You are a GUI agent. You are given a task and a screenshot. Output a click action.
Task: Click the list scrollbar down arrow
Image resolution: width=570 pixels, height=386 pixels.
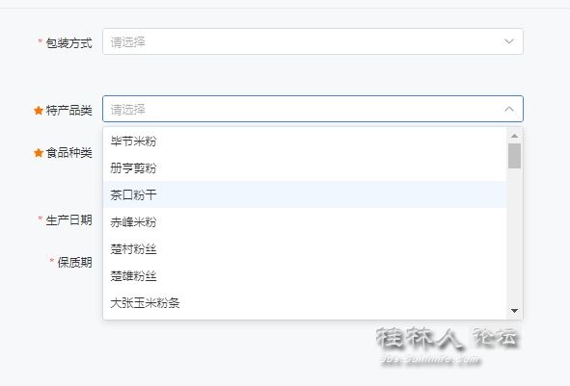(x=514, y=311)
